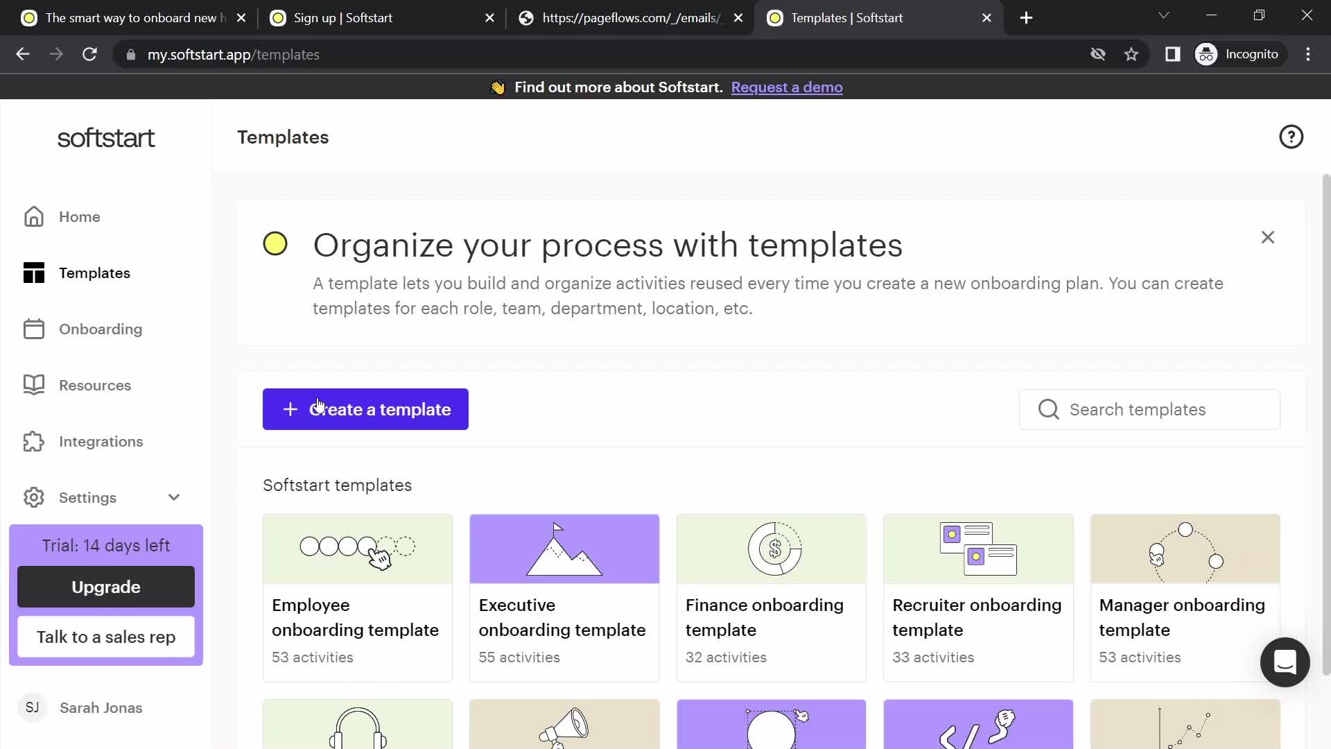1331x749 pixels.
Task: Open Executive onboarding template mountain thumbnail
Action: 564,549
